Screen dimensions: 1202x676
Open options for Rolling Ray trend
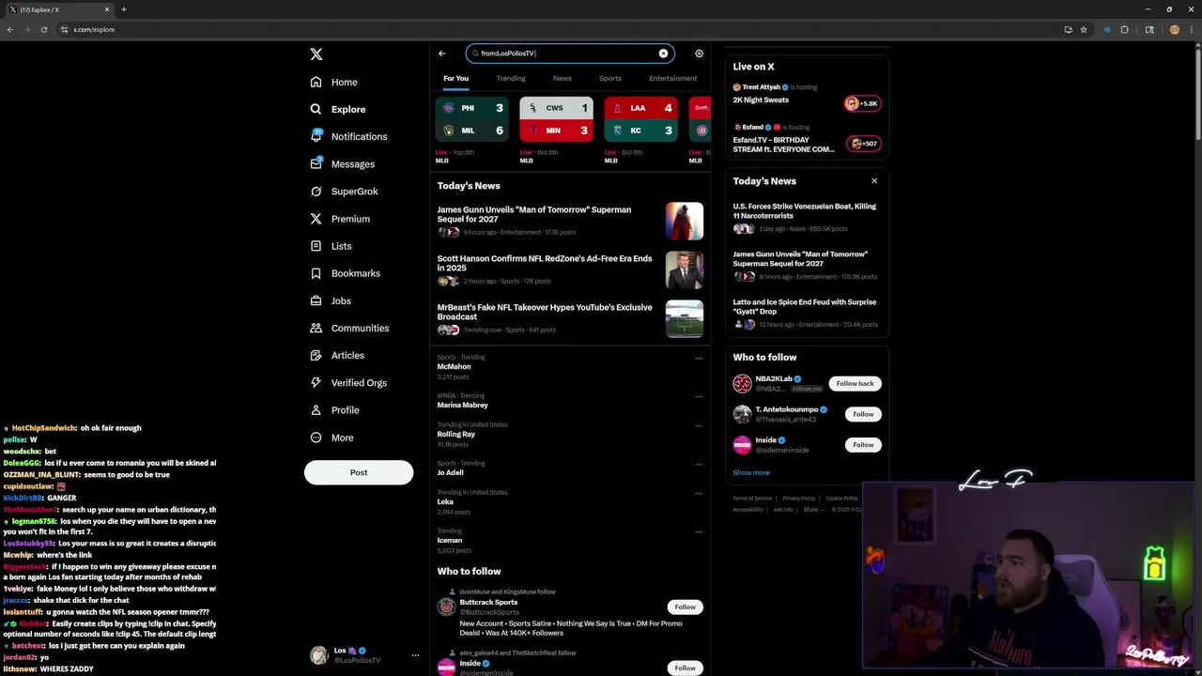[x=699, y=425]
